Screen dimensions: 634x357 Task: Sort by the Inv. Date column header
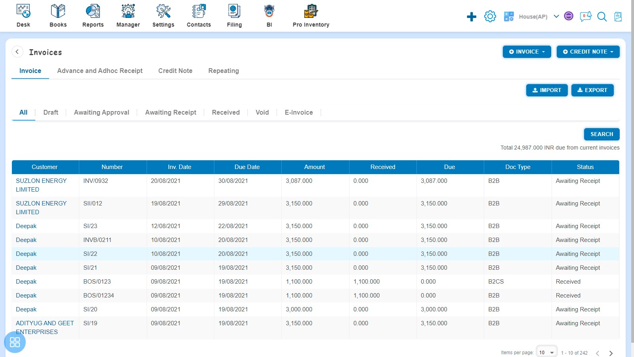180,167
